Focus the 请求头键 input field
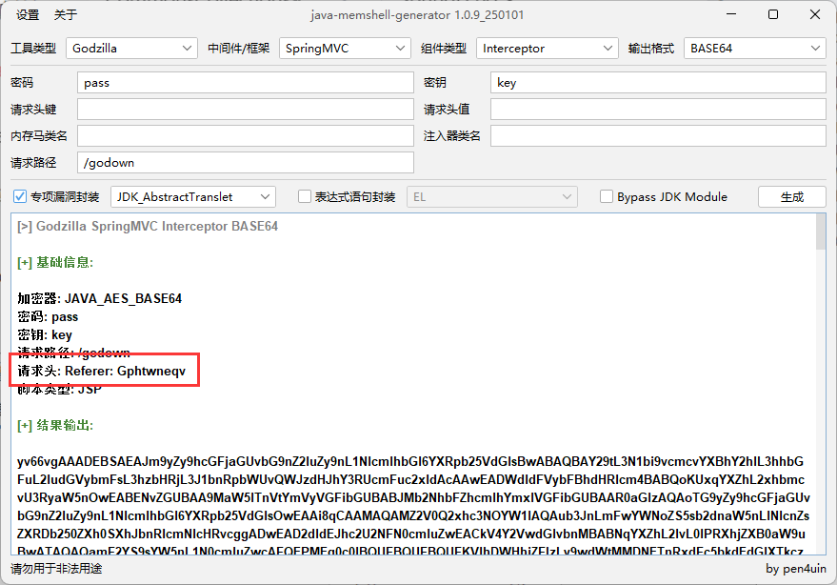 pyautogui.click(x=245, y=110)
